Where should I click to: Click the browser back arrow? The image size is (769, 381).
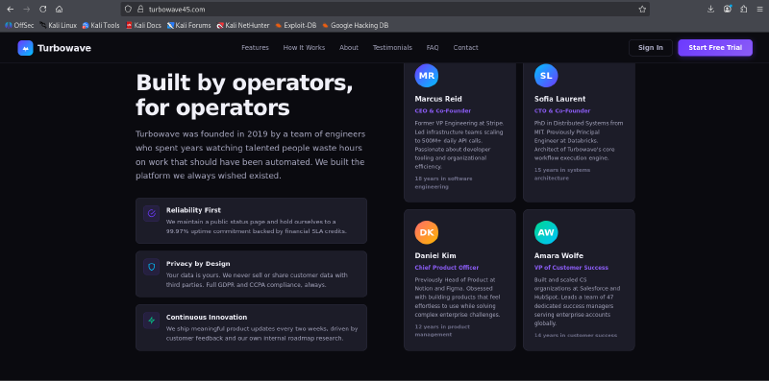[11, 9]
